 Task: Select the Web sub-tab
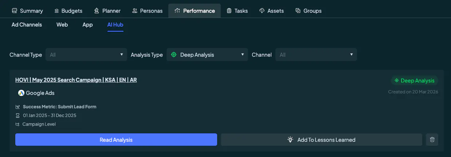tap(62, 25)
